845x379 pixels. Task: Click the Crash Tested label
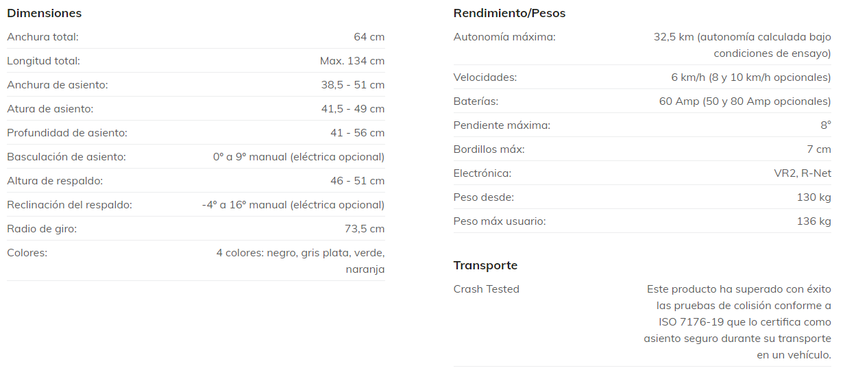pyautogui.click(x=487, y=289)
